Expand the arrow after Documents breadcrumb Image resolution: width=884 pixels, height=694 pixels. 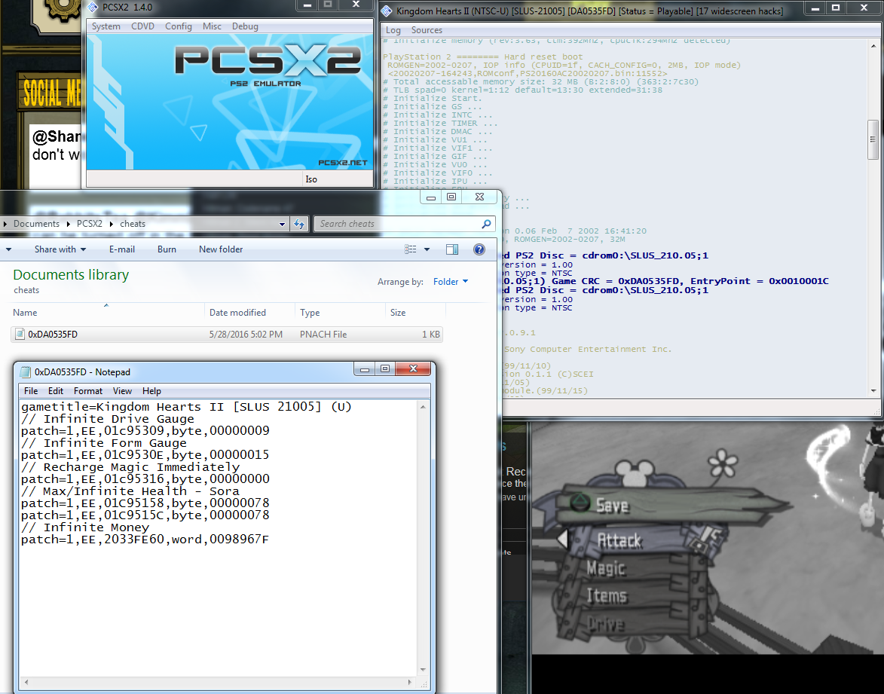[x=69, y=224]
